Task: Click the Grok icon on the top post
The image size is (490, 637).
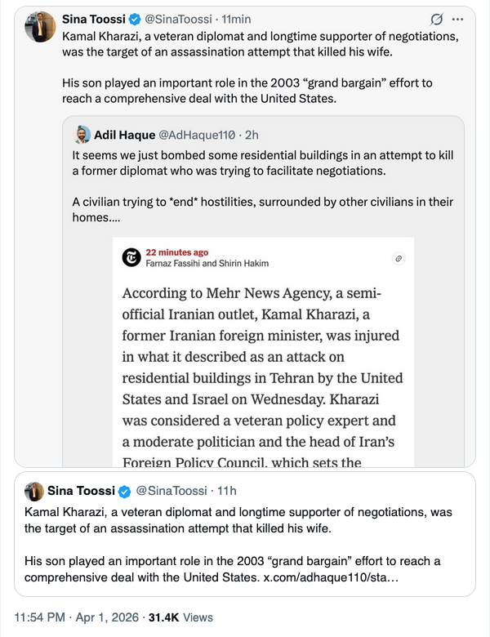Action: [x=436, y=20]
